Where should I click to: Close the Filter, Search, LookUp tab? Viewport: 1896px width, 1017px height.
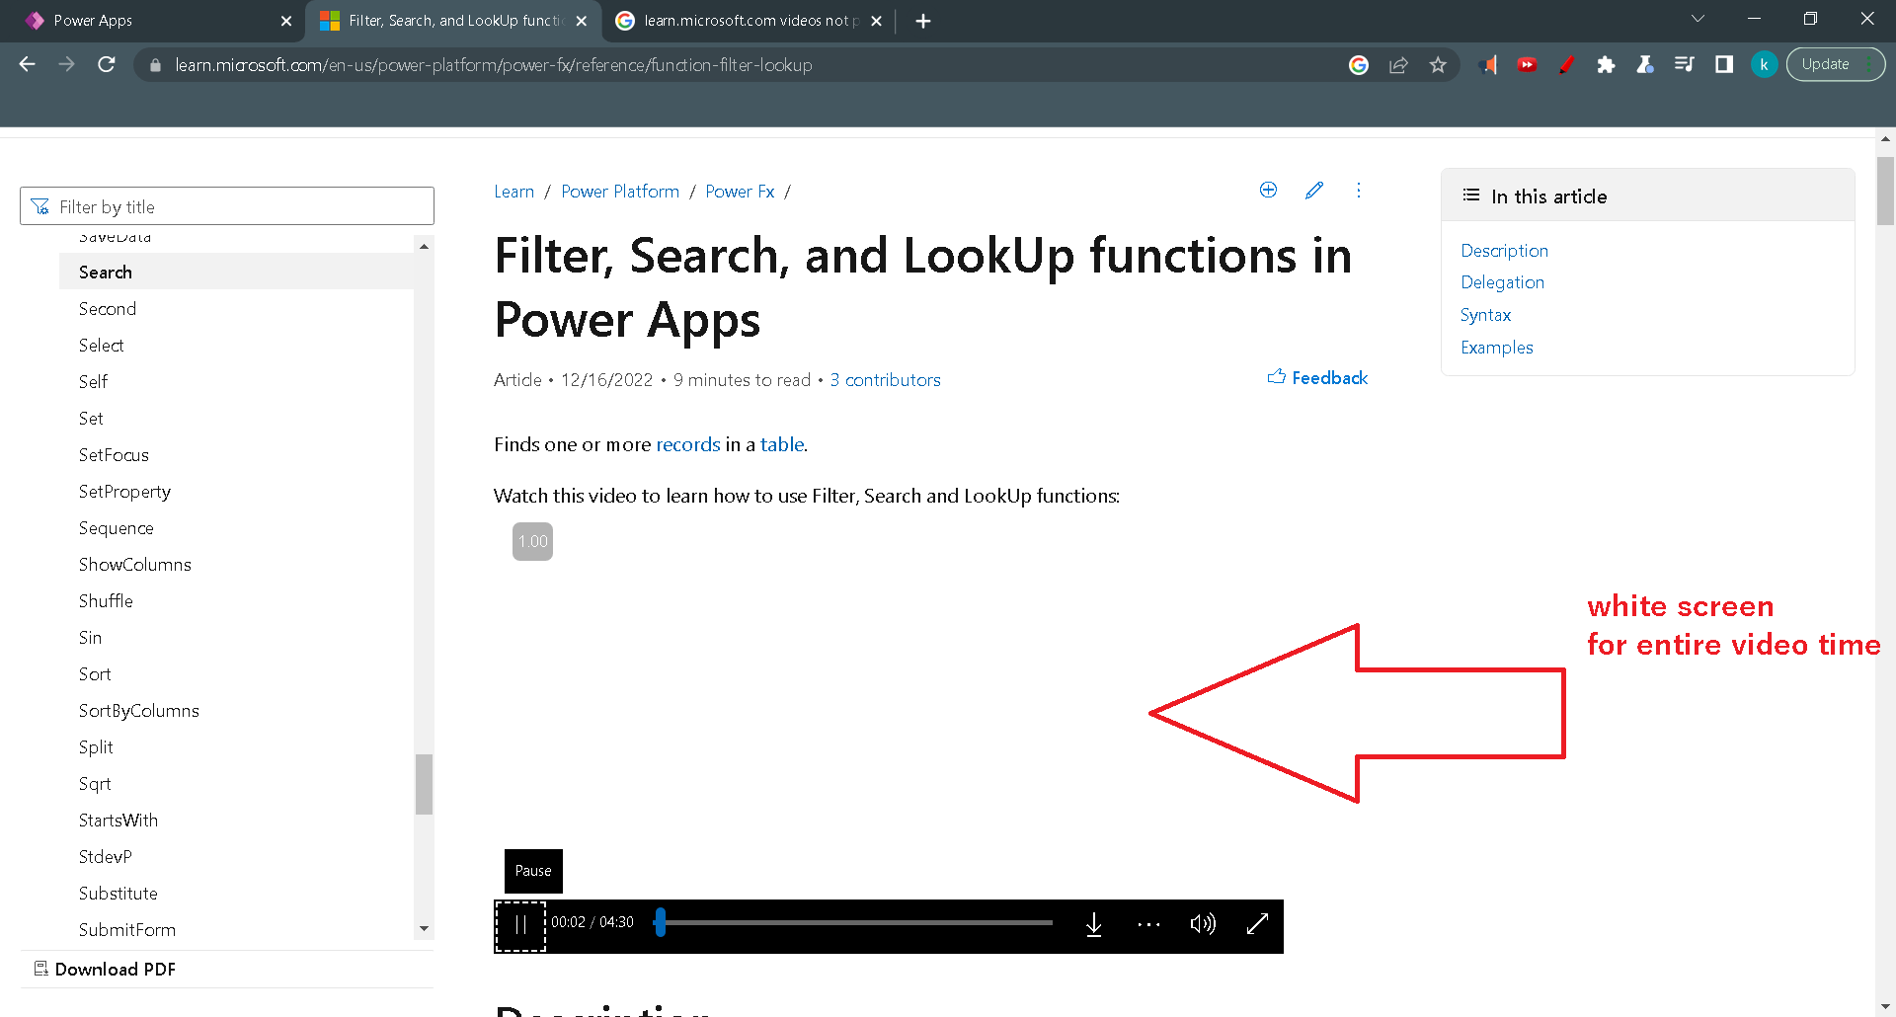(582, 21)
